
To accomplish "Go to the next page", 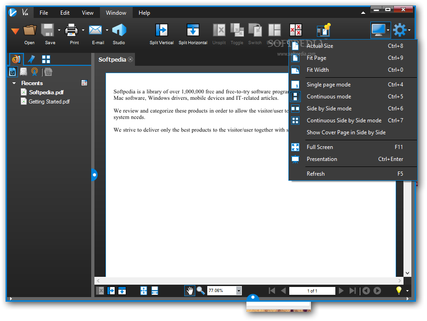I will [341, 291].
